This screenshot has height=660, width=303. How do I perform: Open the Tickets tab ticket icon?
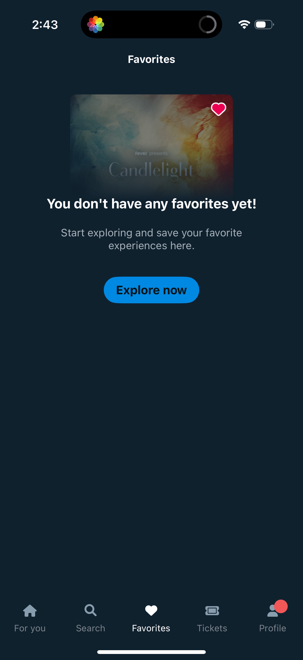tap(212, 611)
